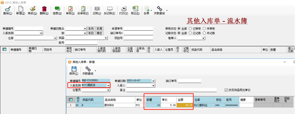Expand main toolbar 关联查询 dropdown arrow

click(167, 11)
